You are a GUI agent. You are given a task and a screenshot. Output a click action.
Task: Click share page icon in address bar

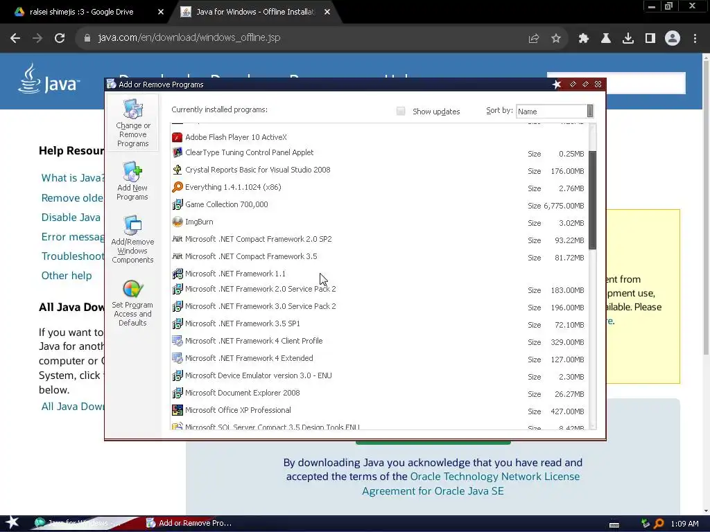click(x=534, y=39)
